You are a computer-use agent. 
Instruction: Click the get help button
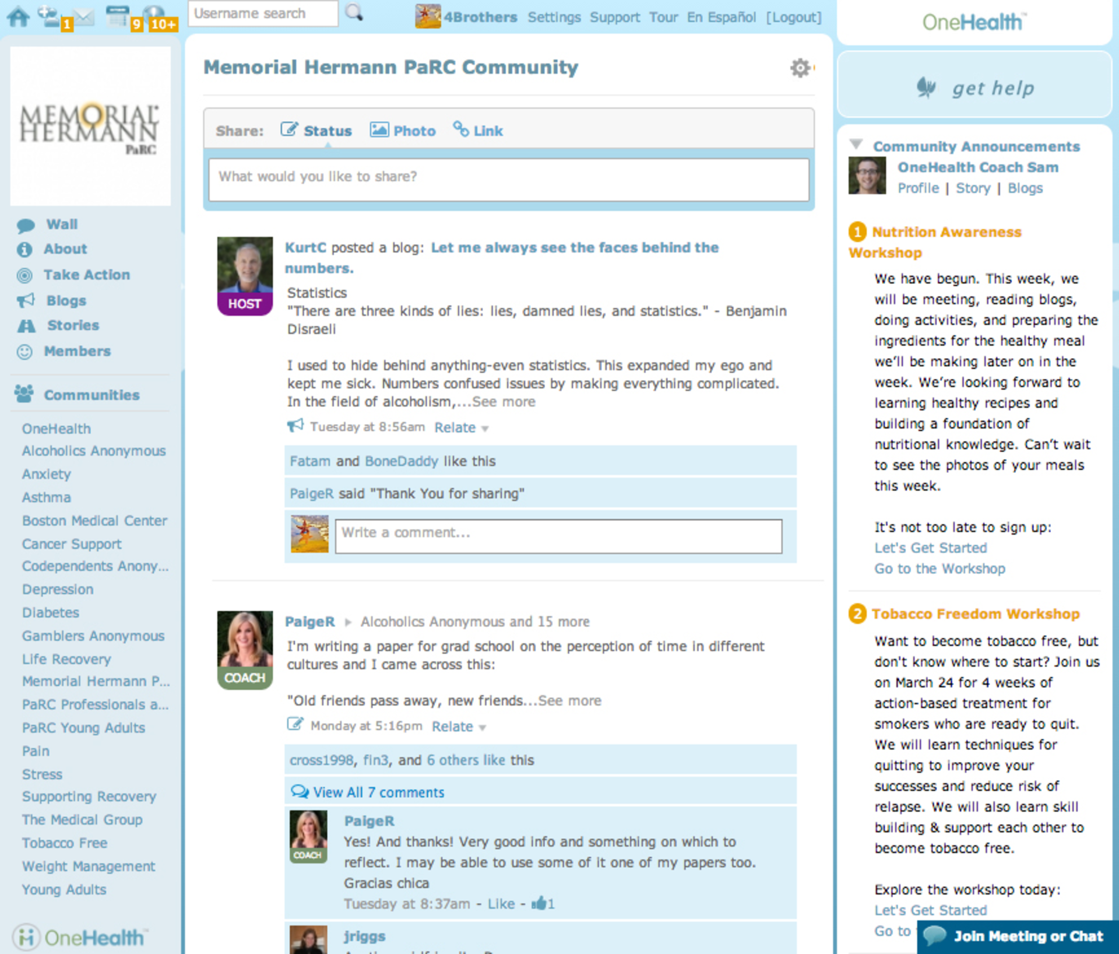(974, 88)
